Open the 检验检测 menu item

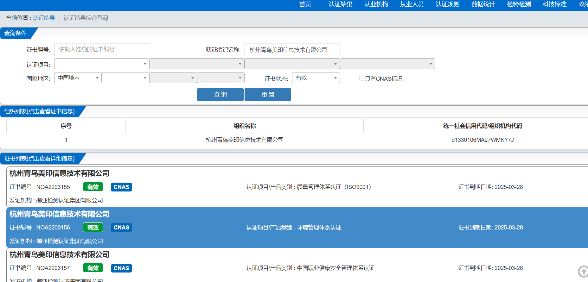pos(519,4)
